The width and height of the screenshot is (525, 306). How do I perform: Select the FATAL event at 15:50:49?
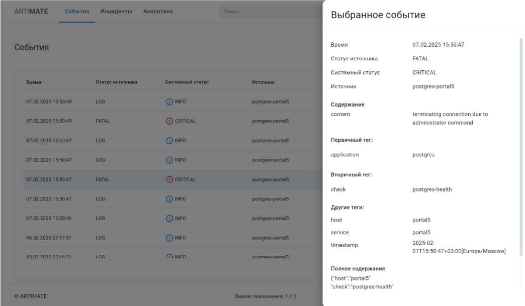coord(103,121)
